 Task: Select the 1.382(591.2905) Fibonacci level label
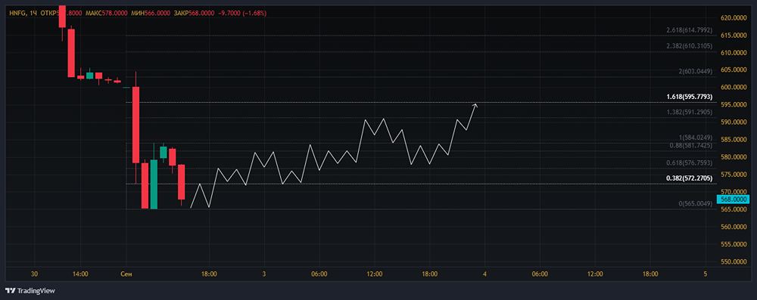click(689, 112)
